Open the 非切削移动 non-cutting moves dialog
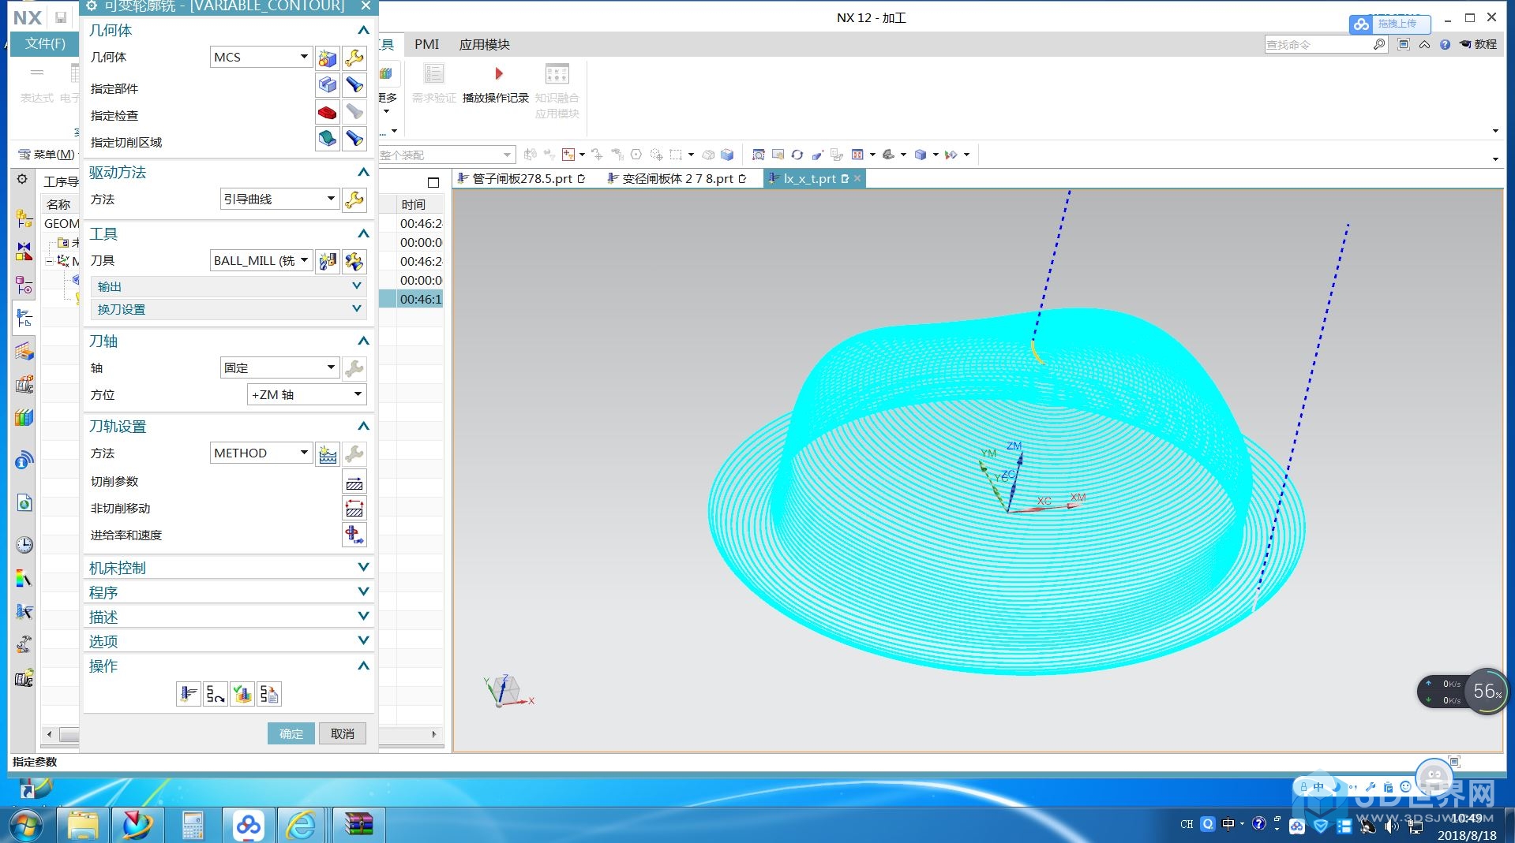 (x=354, y=509)
